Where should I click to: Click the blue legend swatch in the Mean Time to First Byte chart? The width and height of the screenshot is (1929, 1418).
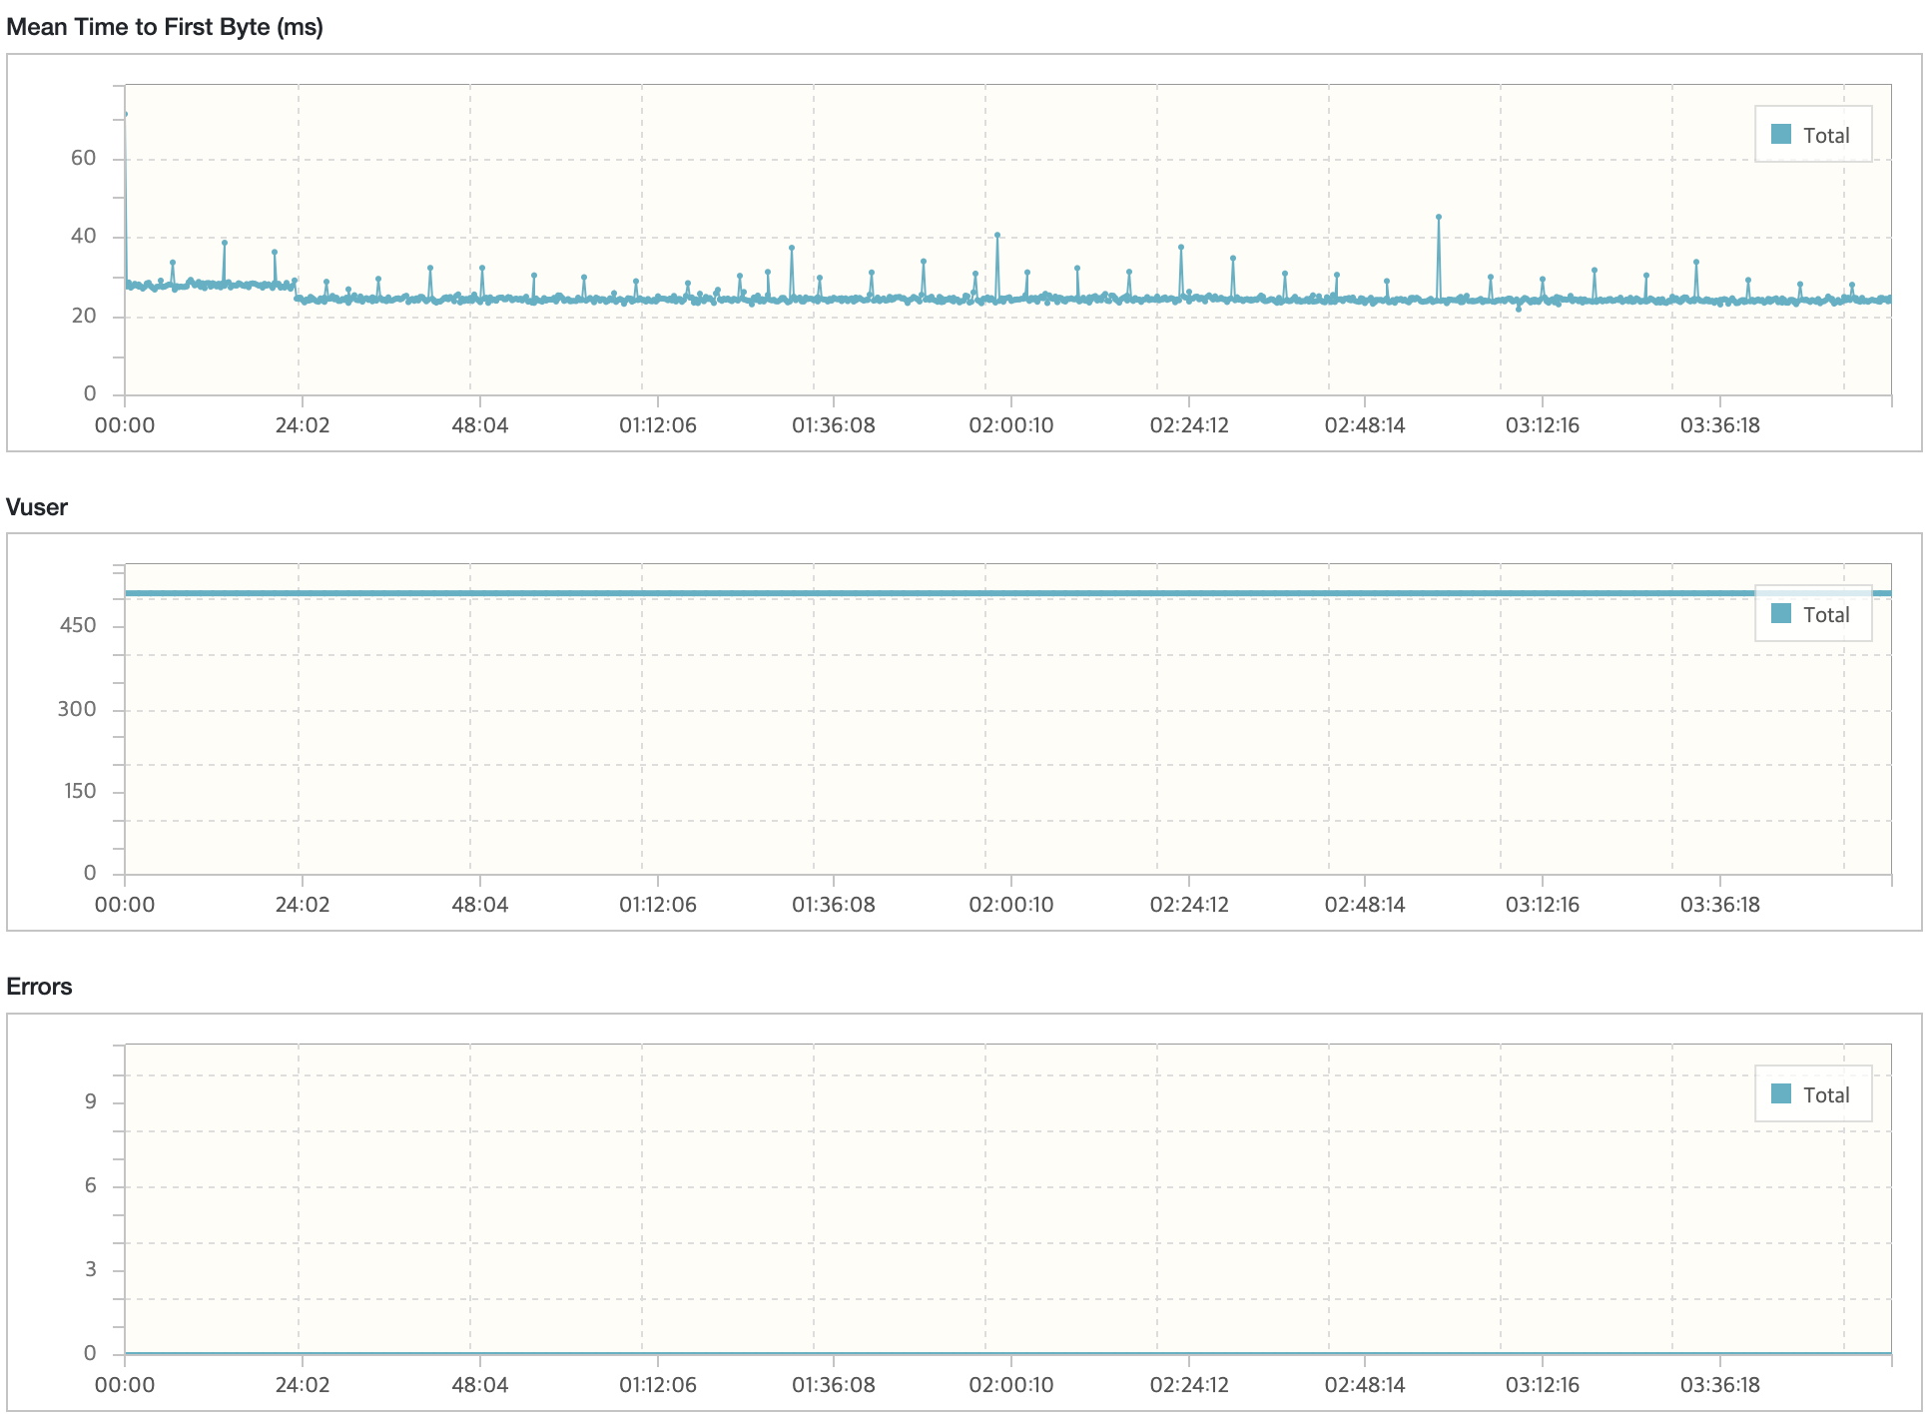[1780, 134]
